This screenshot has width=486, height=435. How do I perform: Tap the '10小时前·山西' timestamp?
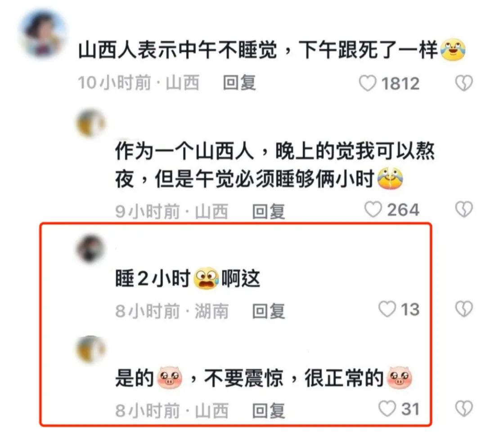pyautogui.click(x=138, y=83)
